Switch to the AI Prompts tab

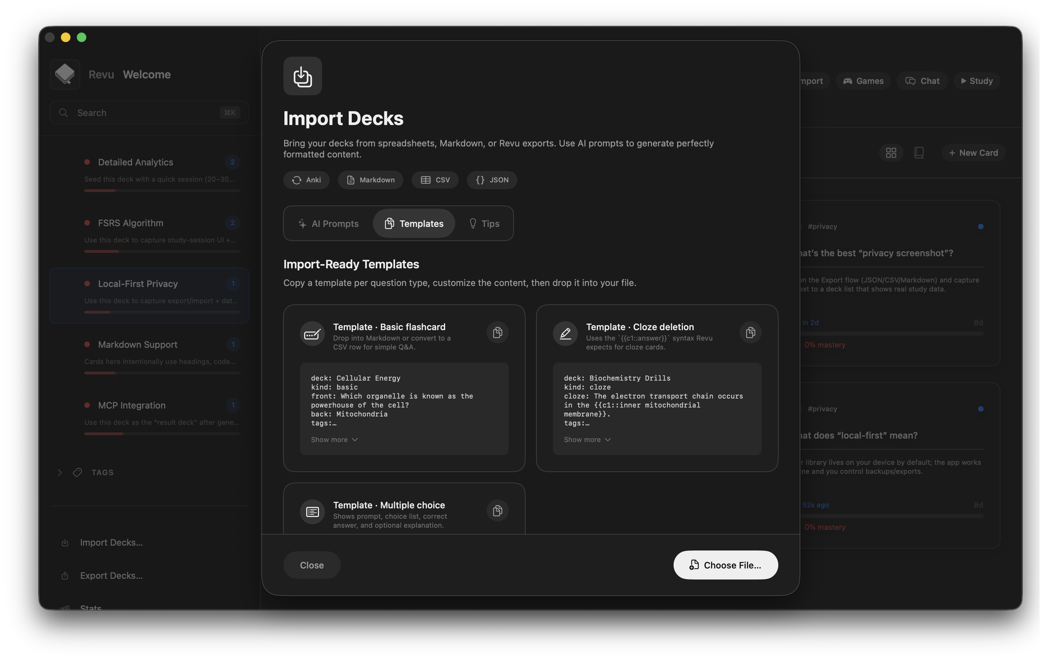click(x=328, y=224)
